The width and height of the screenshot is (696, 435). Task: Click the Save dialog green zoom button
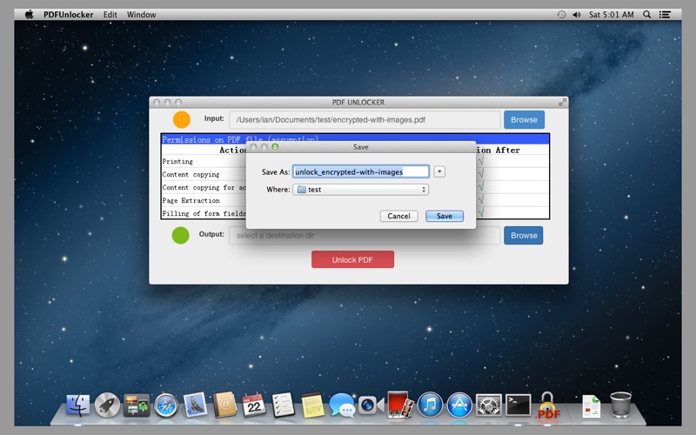[275, 147]
